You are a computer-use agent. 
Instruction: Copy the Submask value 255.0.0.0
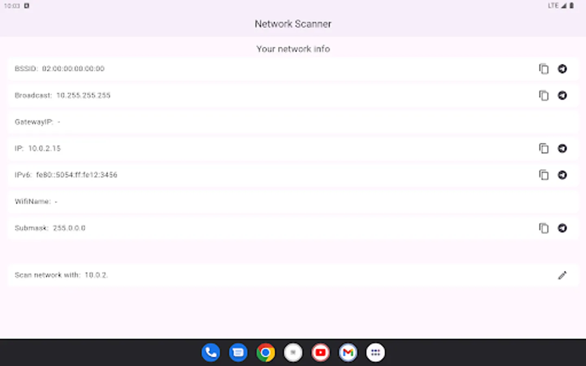click(x=544, y=228)
